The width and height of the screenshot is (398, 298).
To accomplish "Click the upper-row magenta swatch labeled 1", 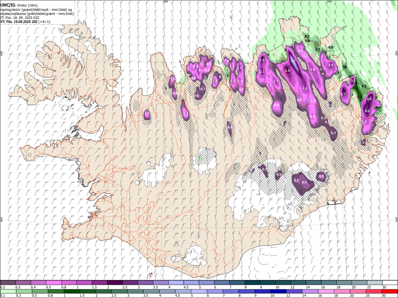I will (x=84, y=283).
